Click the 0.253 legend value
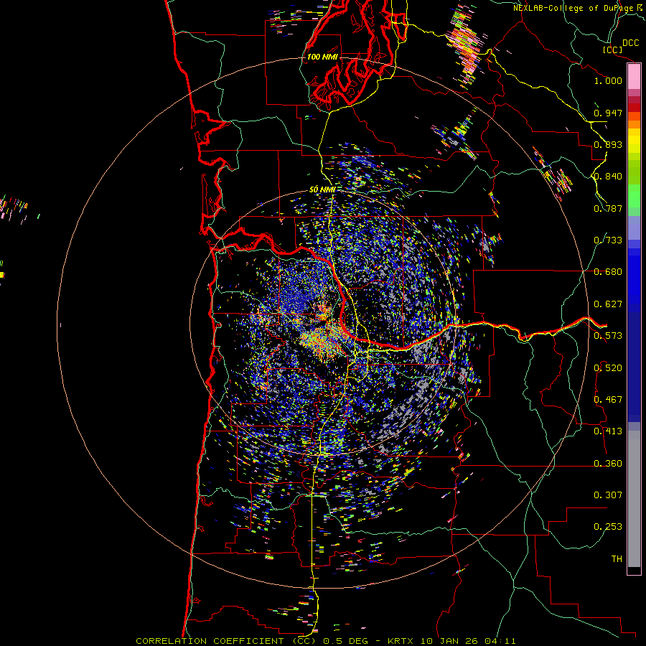The image size is (646, 646). click(x=608, y=527)
